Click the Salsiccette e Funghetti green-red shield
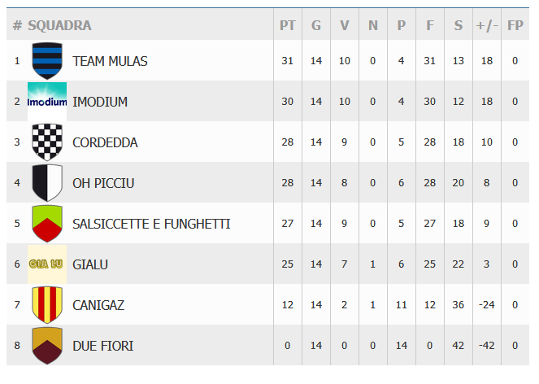Viewport: 539px width, 384px height. (46, 224)
